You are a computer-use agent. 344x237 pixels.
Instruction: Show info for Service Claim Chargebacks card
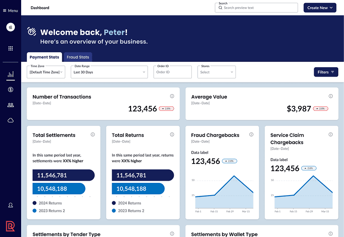point(330,135)
